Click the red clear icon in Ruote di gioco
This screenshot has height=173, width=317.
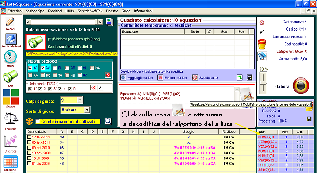(x=108, y=75)
